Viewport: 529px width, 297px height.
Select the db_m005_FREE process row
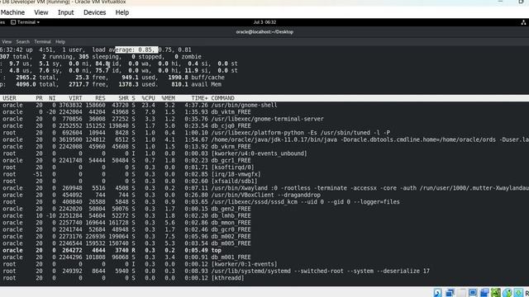click(x=264, y=243)
